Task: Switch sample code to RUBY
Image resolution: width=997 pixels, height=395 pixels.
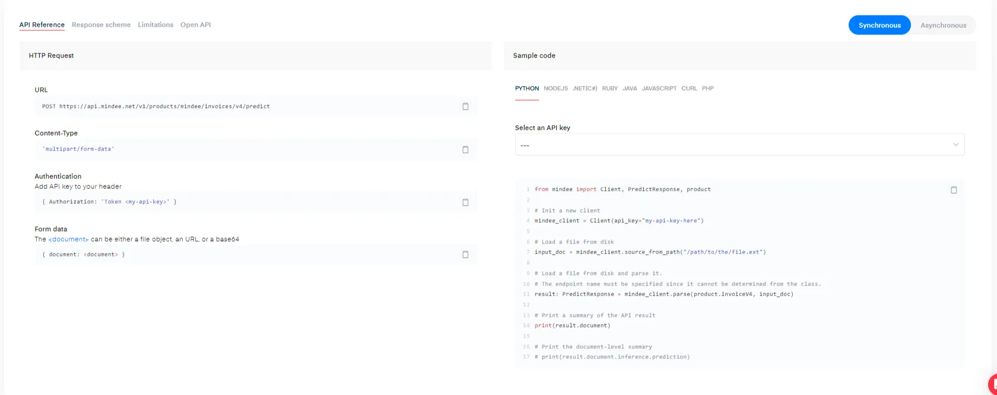Action: pyautogui.click(x=609, y=89)
